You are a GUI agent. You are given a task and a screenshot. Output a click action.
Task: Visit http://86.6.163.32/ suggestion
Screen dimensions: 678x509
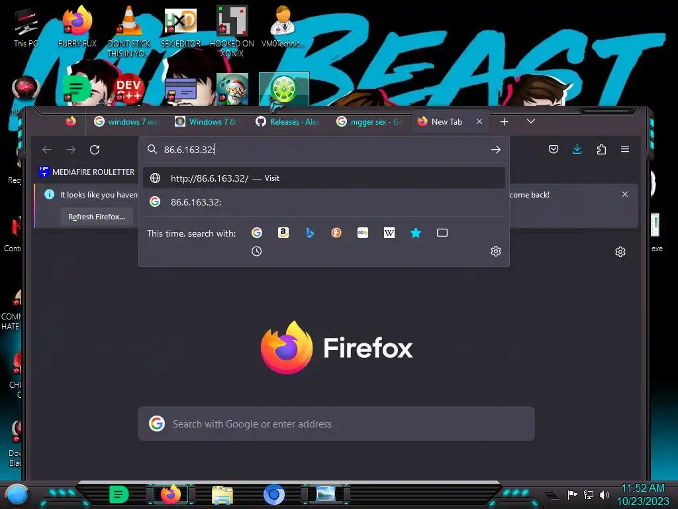(x=324, y=178)
